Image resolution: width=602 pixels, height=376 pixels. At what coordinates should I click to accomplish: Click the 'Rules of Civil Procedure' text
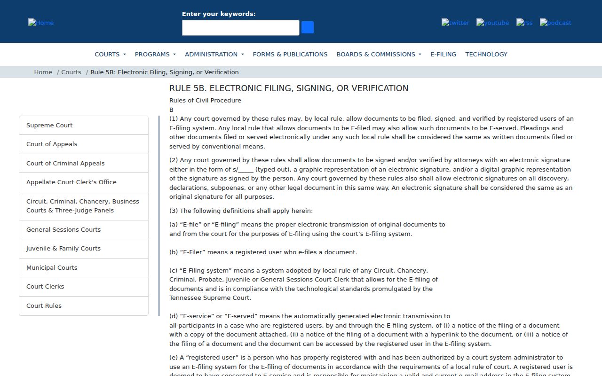pos(205,100)
